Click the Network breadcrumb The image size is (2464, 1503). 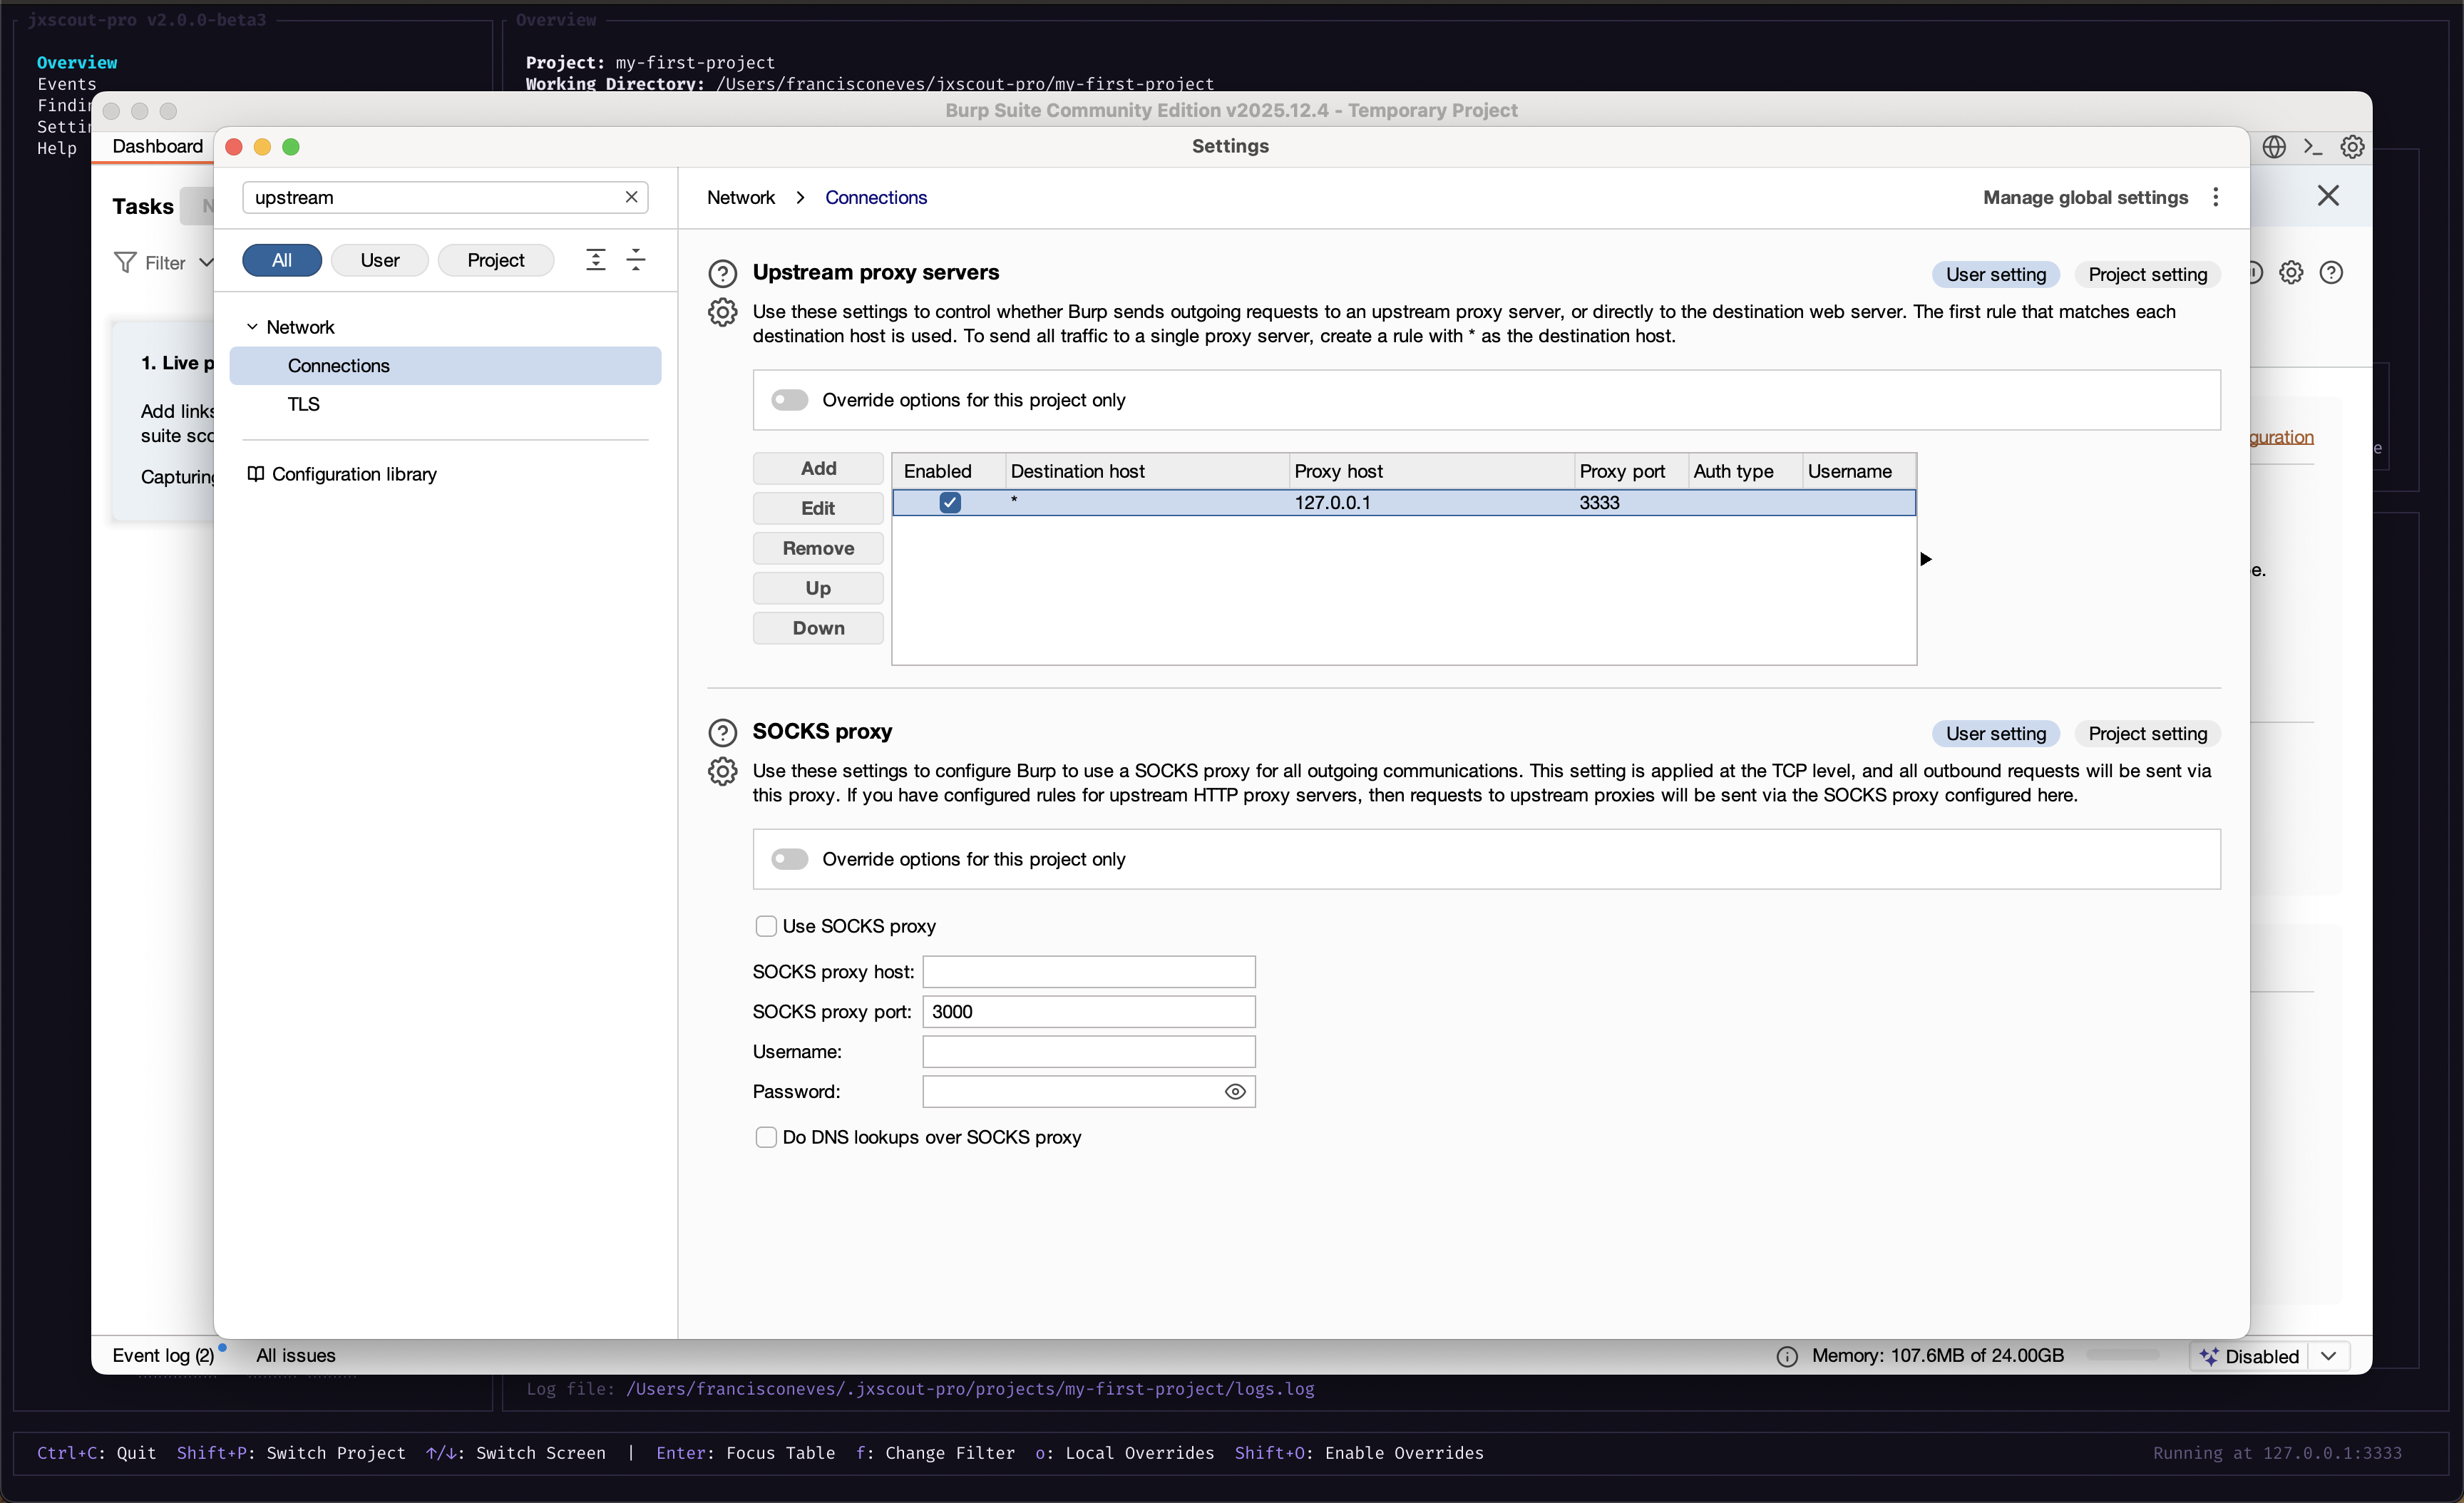pyautogui.click(x=741, y=197)
